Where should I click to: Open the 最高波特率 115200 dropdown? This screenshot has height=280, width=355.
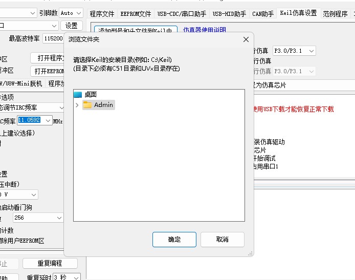53,38
